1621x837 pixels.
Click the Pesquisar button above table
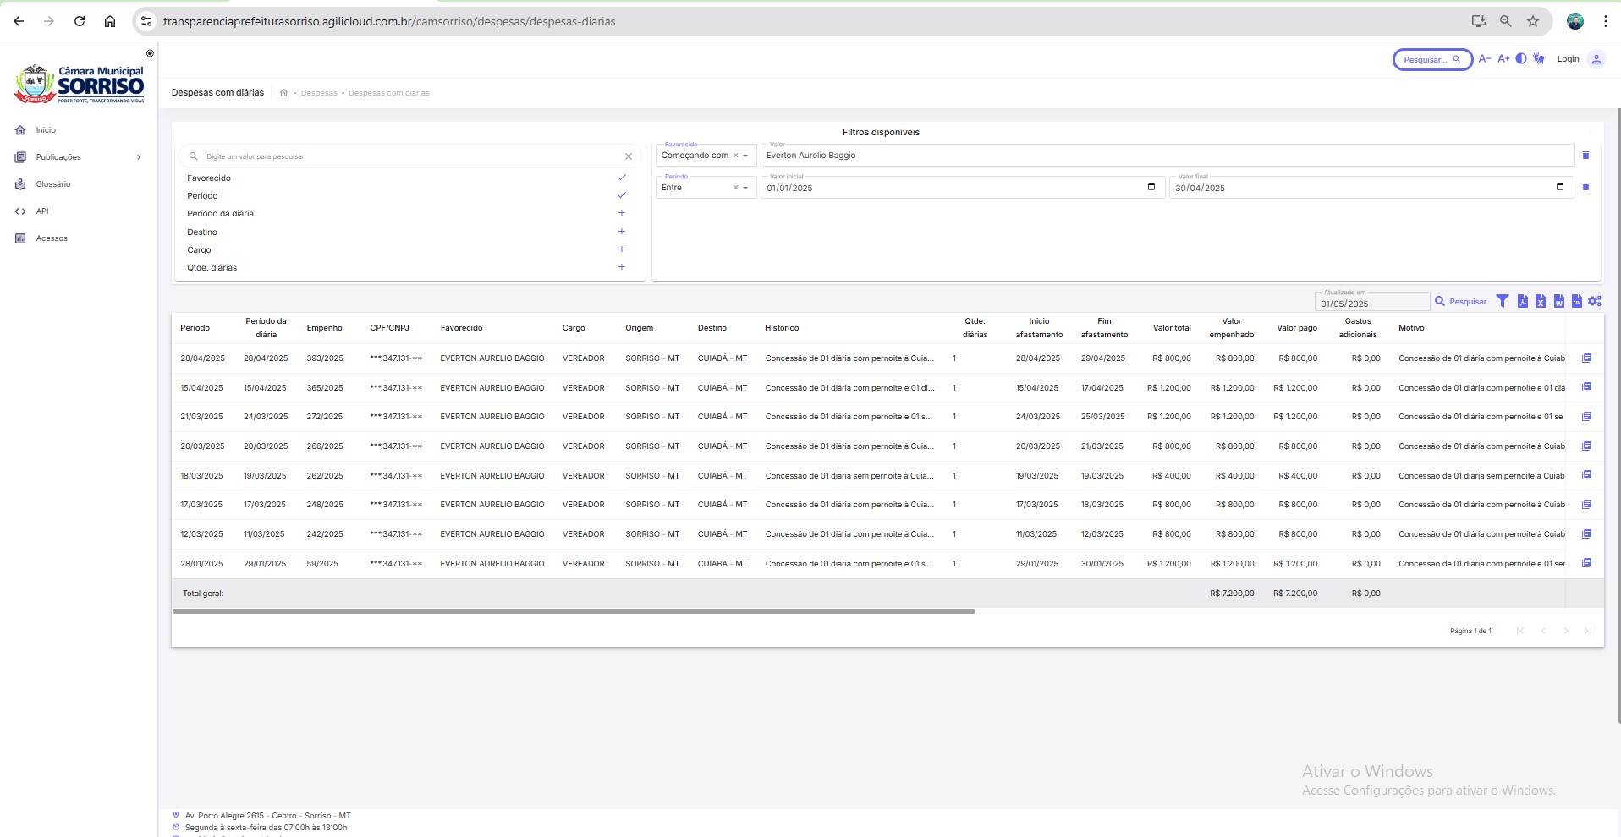[x=1461, y=302]
